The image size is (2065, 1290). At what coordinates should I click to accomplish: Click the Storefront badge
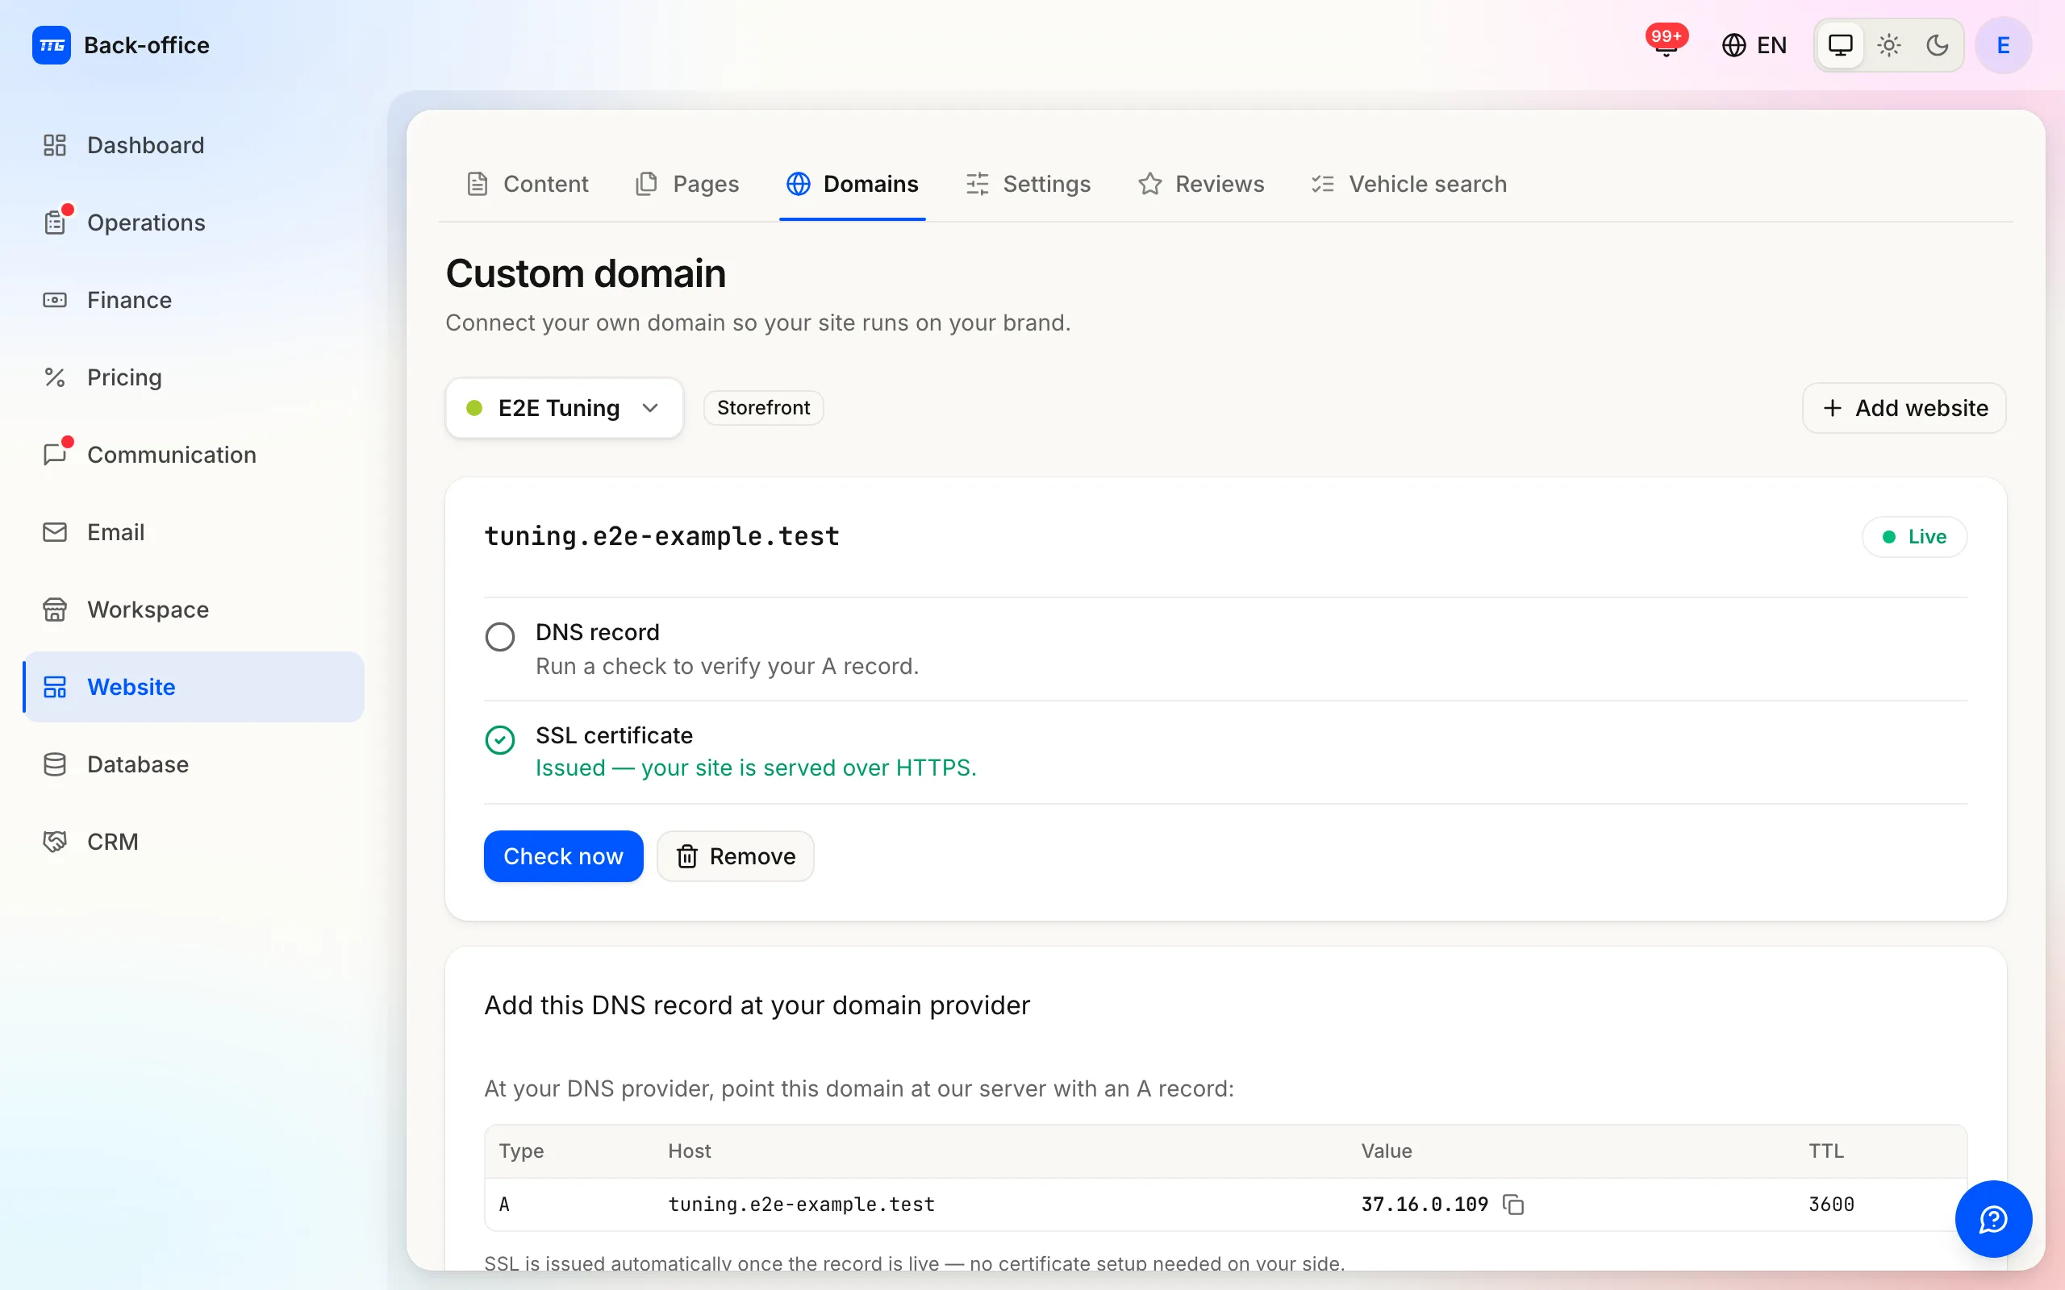click(x=763, y=408)
